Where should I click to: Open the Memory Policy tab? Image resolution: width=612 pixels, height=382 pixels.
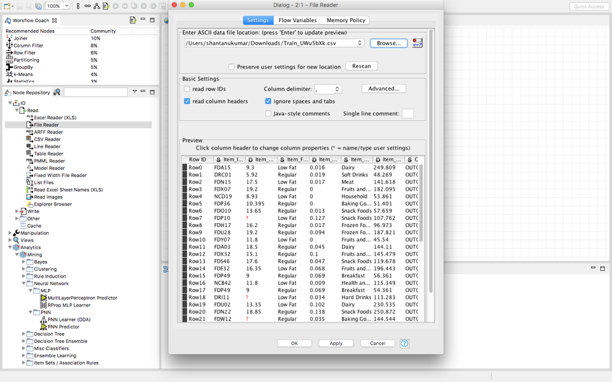[x=346, y=20]
